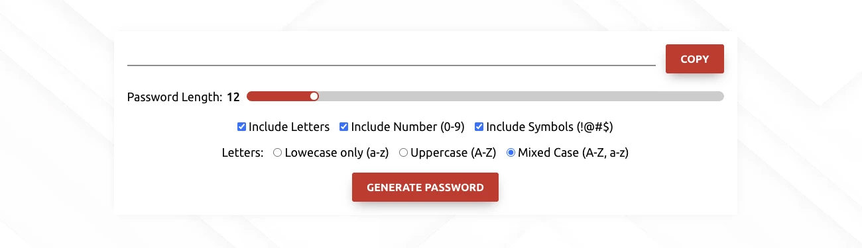
Task: Click the "Lowecase only (a-z)" label text
Action: point(336,153)
